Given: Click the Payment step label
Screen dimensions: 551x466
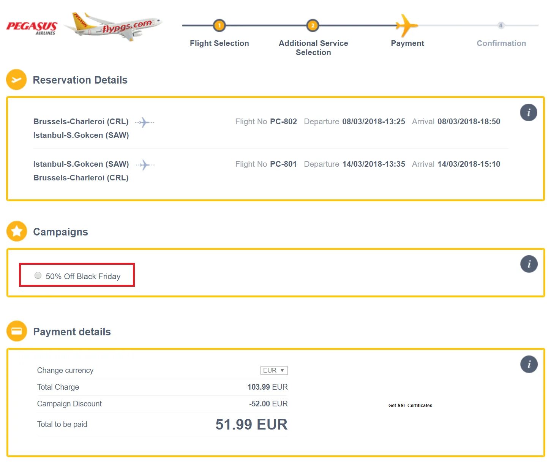Looking at the screenshot, I should 407,43.
